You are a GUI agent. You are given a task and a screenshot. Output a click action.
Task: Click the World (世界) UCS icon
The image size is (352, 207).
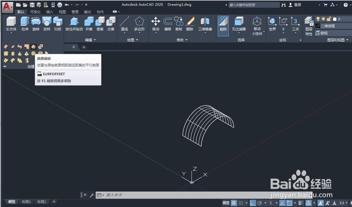point(272,23)
